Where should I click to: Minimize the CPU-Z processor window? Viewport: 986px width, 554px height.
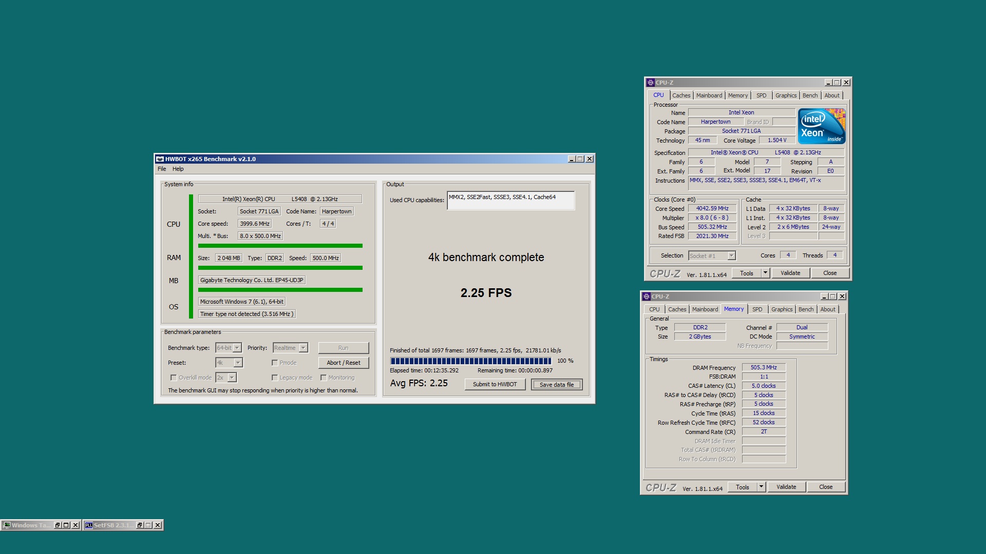[x=828, y=83]
